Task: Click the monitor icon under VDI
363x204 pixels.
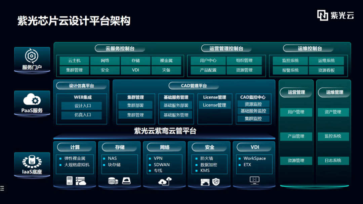Action: [x=254, y=180]
